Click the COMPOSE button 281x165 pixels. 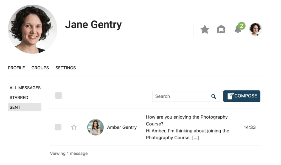click(x=242, y=96)
